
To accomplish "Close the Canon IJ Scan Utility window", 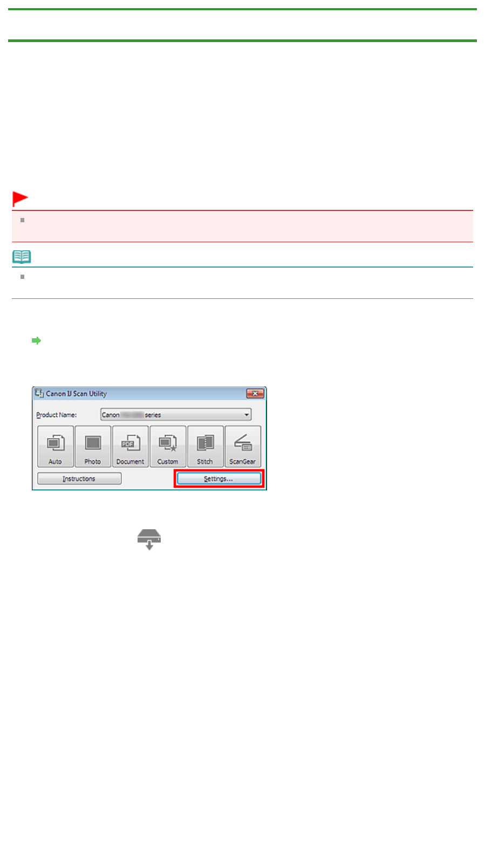I will pyautogui.click(x=255, y=393).
